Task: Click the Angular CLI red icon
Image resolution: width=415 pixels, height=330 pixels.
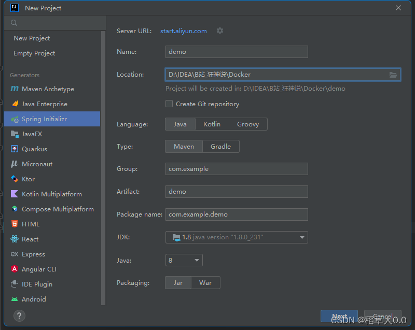Action: click(x=15, y=269)
